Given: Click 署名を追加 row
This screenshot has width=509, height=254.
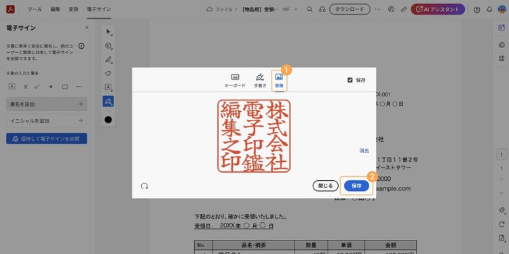Looking at the screenshot, I should (47, 104).
